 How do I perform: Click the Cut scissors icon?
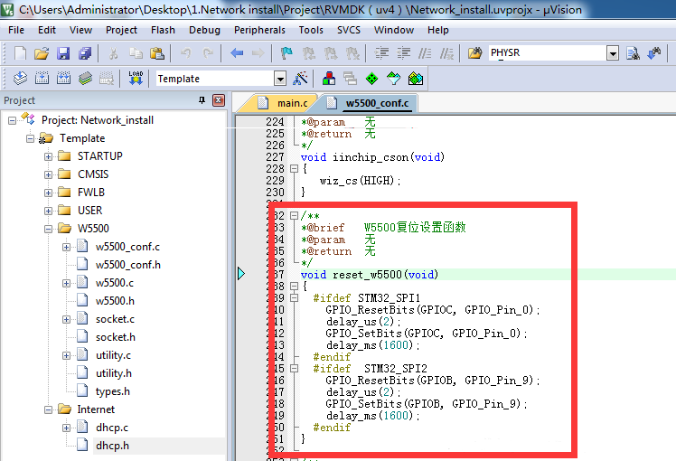tap(113, 53)
